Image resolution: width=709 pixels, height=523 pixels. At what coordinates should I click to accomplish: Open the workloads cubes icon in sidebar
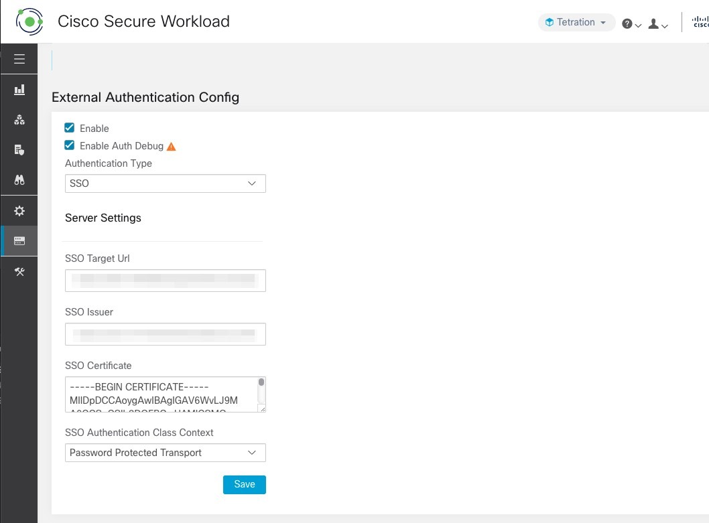pos(19,119)
